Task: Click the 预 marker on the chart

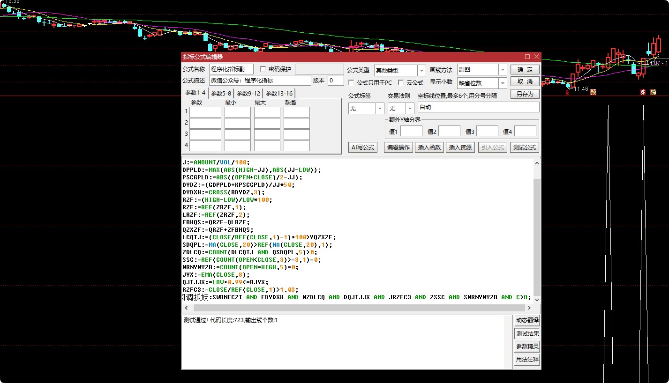Action: coord(593,92)
